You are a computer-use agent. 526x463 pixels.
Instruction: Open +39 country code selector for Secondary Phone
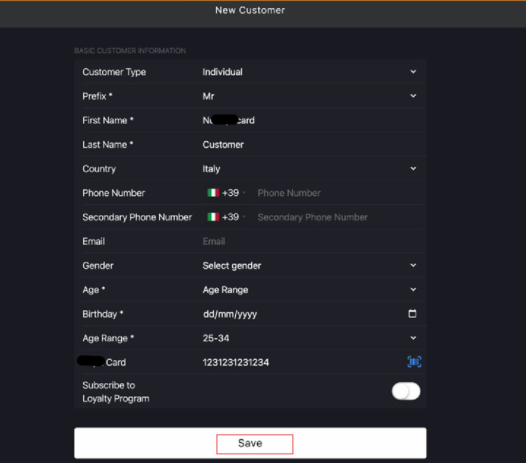(x=227, y=217)
